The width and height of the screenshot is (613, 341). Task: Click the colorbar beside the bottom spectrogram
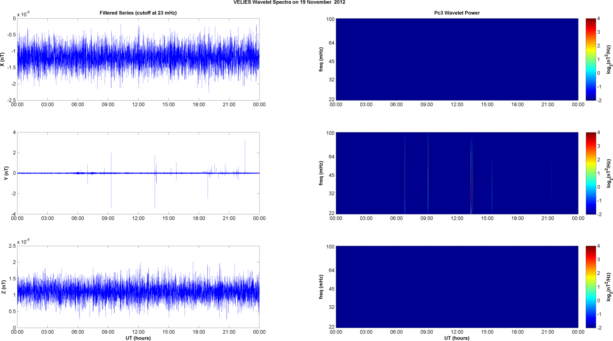(591, 287)
